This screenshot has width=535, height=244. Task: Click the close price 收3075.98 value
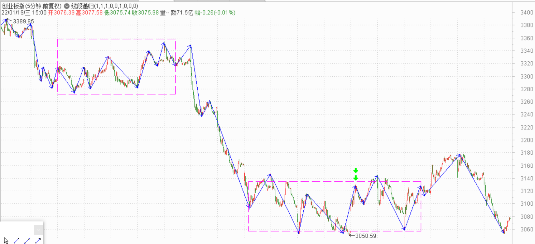click(145, 13)
